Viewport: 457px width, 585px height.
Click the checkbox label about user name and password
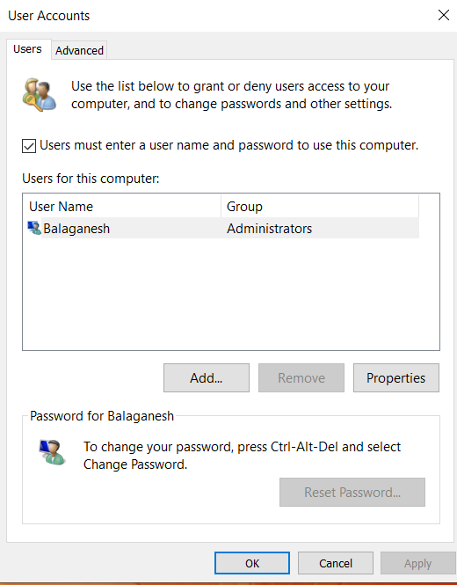coord(228,145)
